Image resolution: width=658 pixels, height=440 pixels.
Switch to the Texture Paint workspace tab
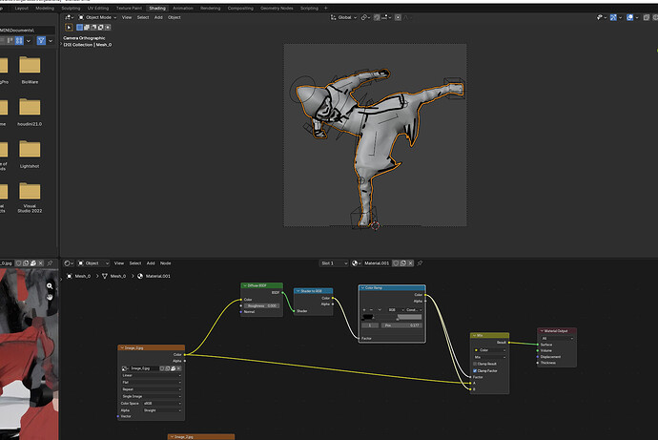click(129, 8)
